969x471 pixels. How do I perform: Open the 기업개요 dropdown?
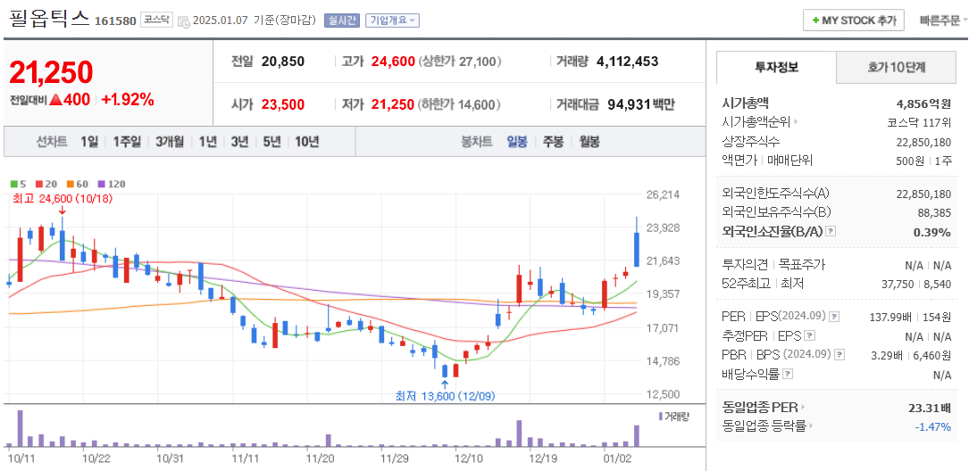(392, 21)
